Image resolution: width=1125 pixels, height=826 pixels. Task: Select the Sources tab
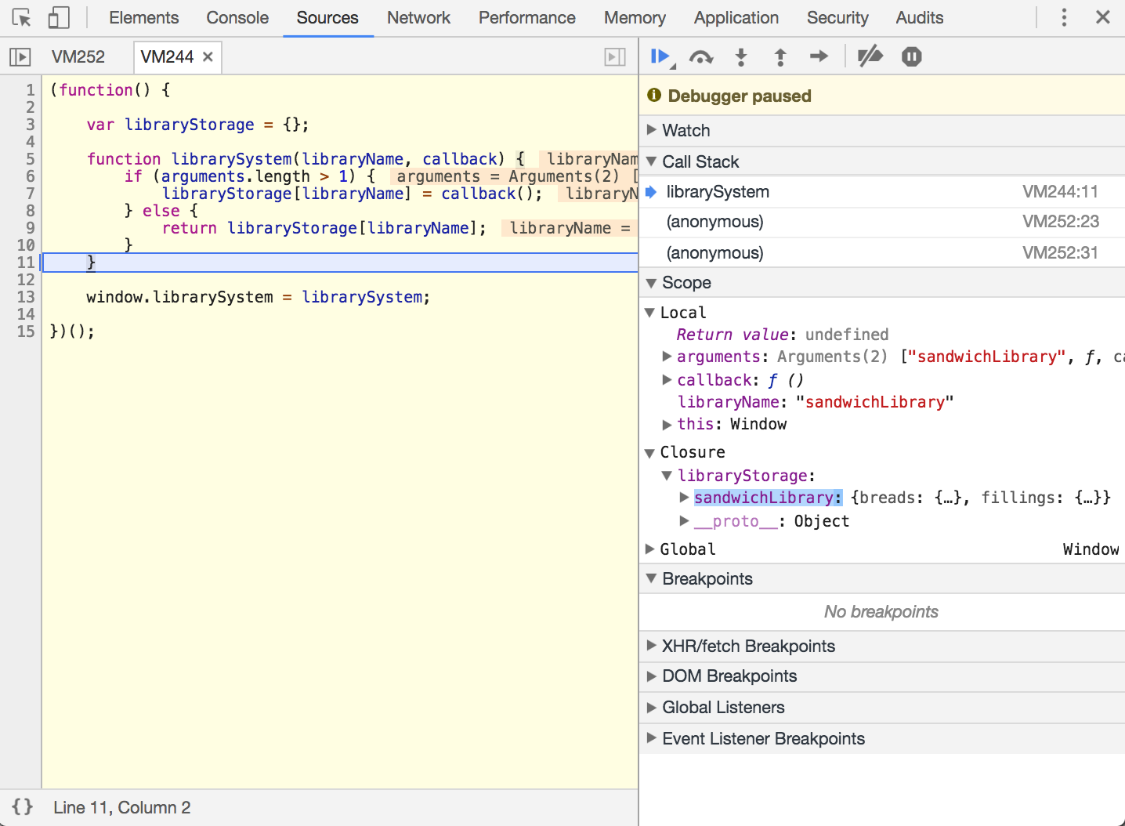[x=327, y=17]
